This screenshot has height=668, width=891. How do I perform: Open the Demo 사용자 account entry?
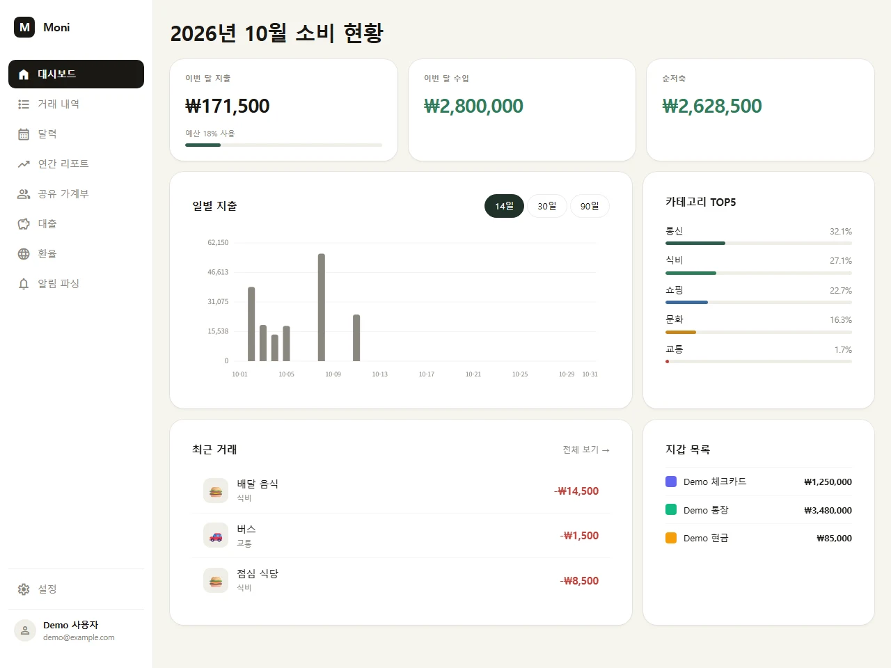coord(76,630)
